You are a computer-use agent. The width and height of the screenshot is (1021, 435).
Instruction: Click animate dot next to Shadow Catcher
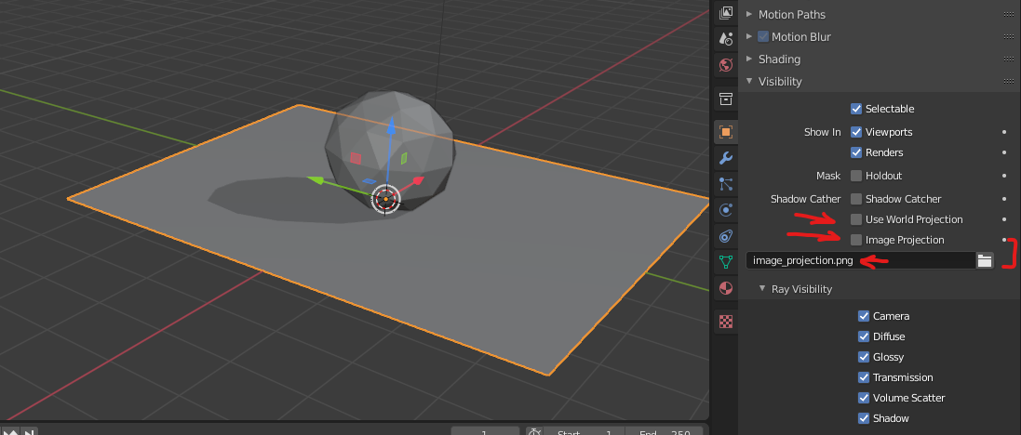(x=1004, y=199)
